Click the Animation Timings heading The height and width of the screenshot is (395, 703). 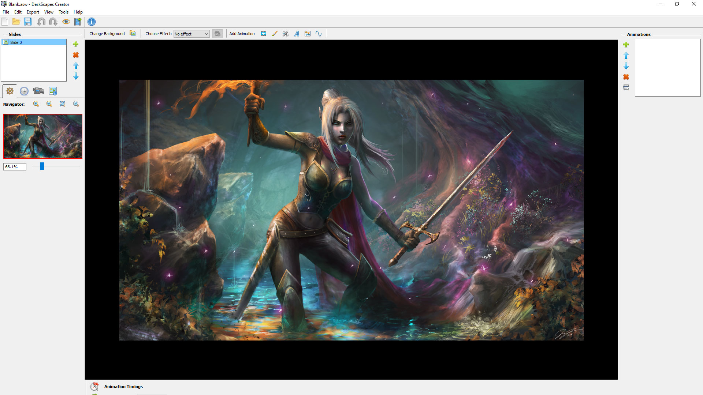(x=123, y=387)
